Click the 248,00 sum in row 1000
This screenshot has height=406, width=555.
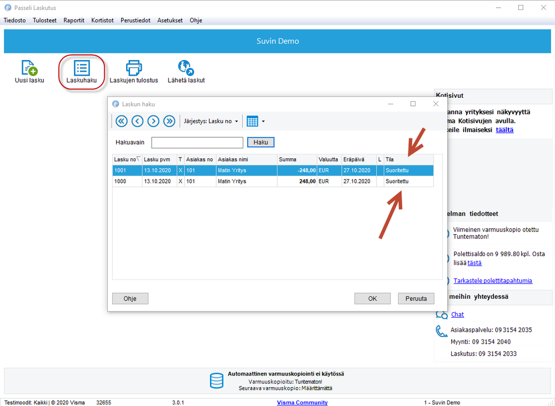tap(297, 181)
